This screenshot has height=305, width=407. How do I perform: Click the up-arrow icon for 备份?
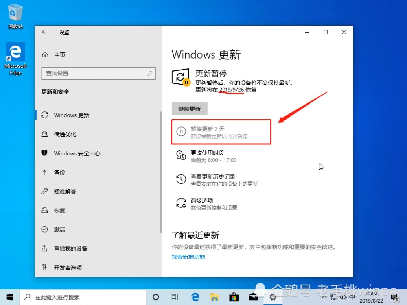click(x=44, y=172)
